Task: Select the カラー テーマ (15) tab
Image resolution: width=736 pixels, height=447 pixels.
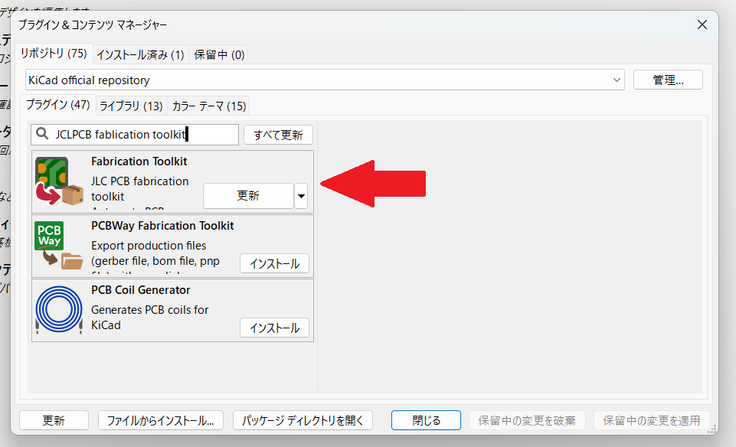Action: pos(209,106)
